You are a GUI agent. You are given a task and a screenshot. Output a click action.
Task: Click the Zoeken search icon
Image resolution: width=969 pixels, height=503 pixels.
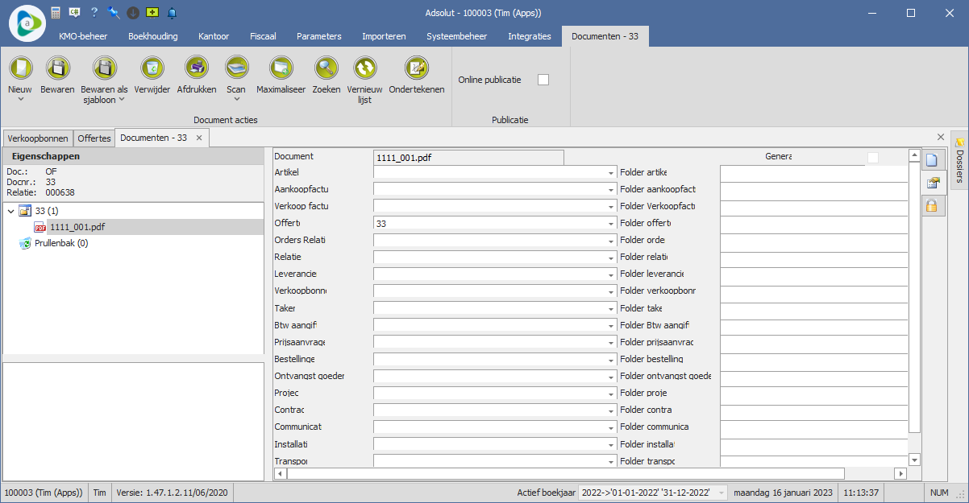click(x=326, y=68)
